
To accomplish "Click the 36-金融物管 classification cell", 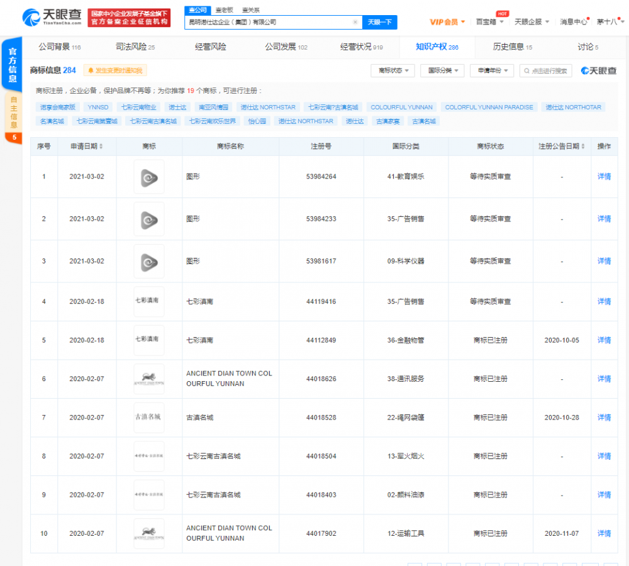I will pyautogui.click(x=406, y=340).
